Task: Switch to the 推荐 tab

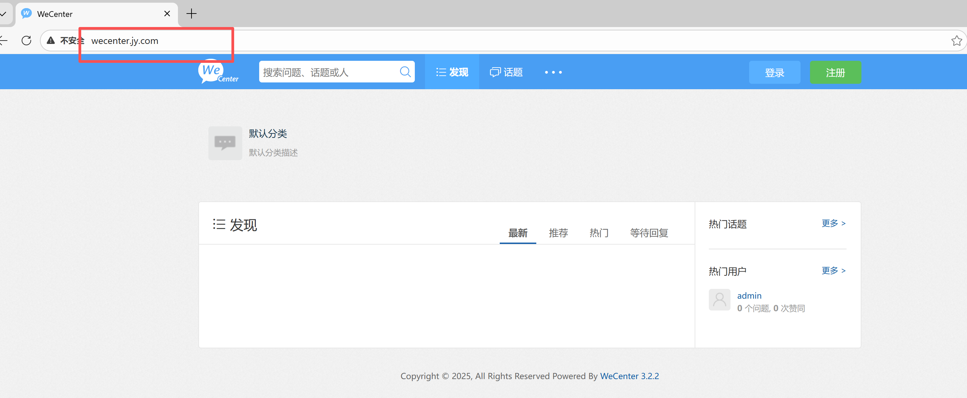Action: coord(558,233)
